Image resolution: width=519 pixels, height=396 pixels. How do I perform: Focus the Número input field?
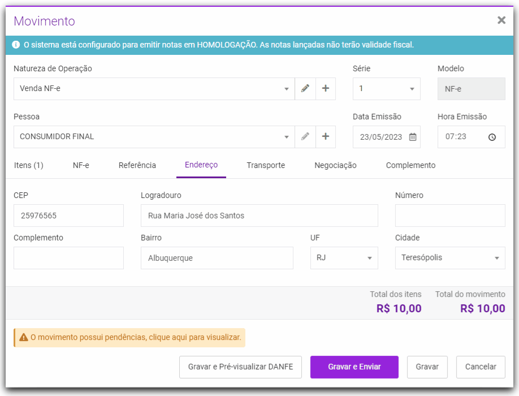[450, 216]
